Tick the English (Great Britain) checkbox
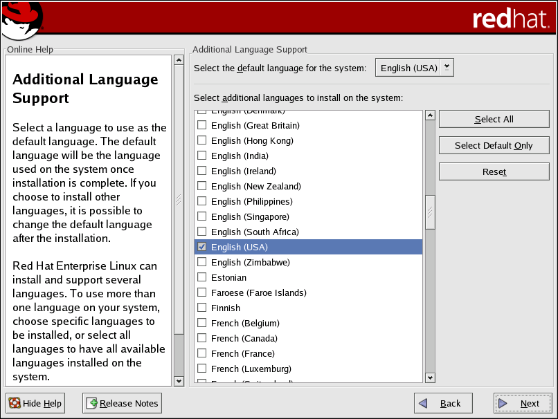 click(202, 125)
